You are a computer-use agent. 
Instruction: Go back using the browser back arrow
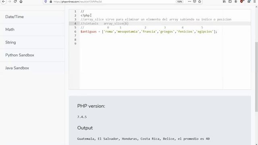click(4, 2)
